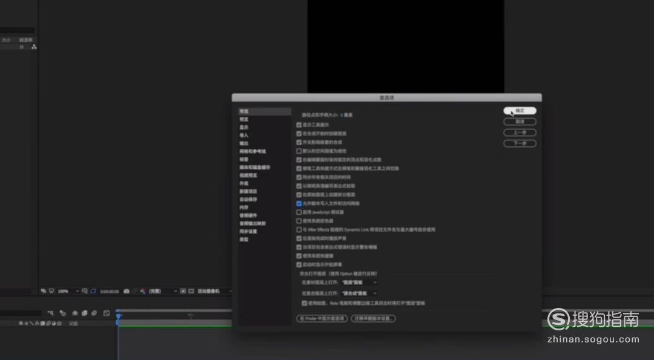This screenshot has width=654, height=360.
Task: Click the 在 Finder 中显示首选项 button
Action: tap(321, 318)
